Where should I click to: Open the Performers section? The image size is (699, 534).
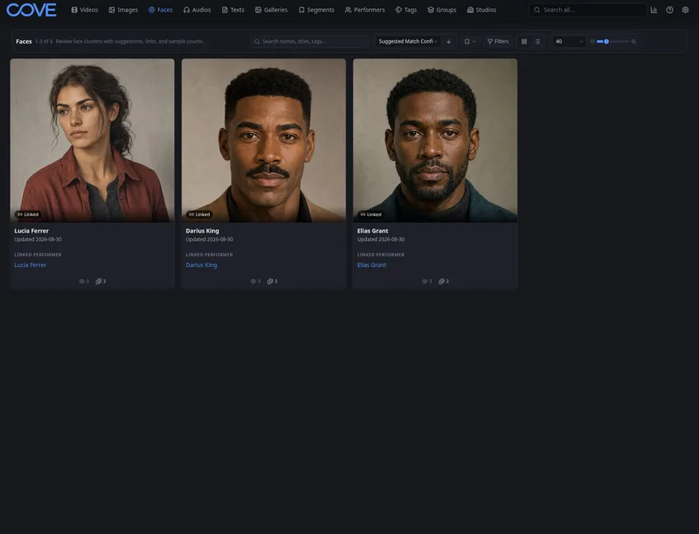coord(364,10)
